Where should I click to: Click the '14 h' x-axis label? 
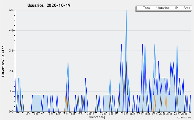pyautogui.click(x=117, y=114)
